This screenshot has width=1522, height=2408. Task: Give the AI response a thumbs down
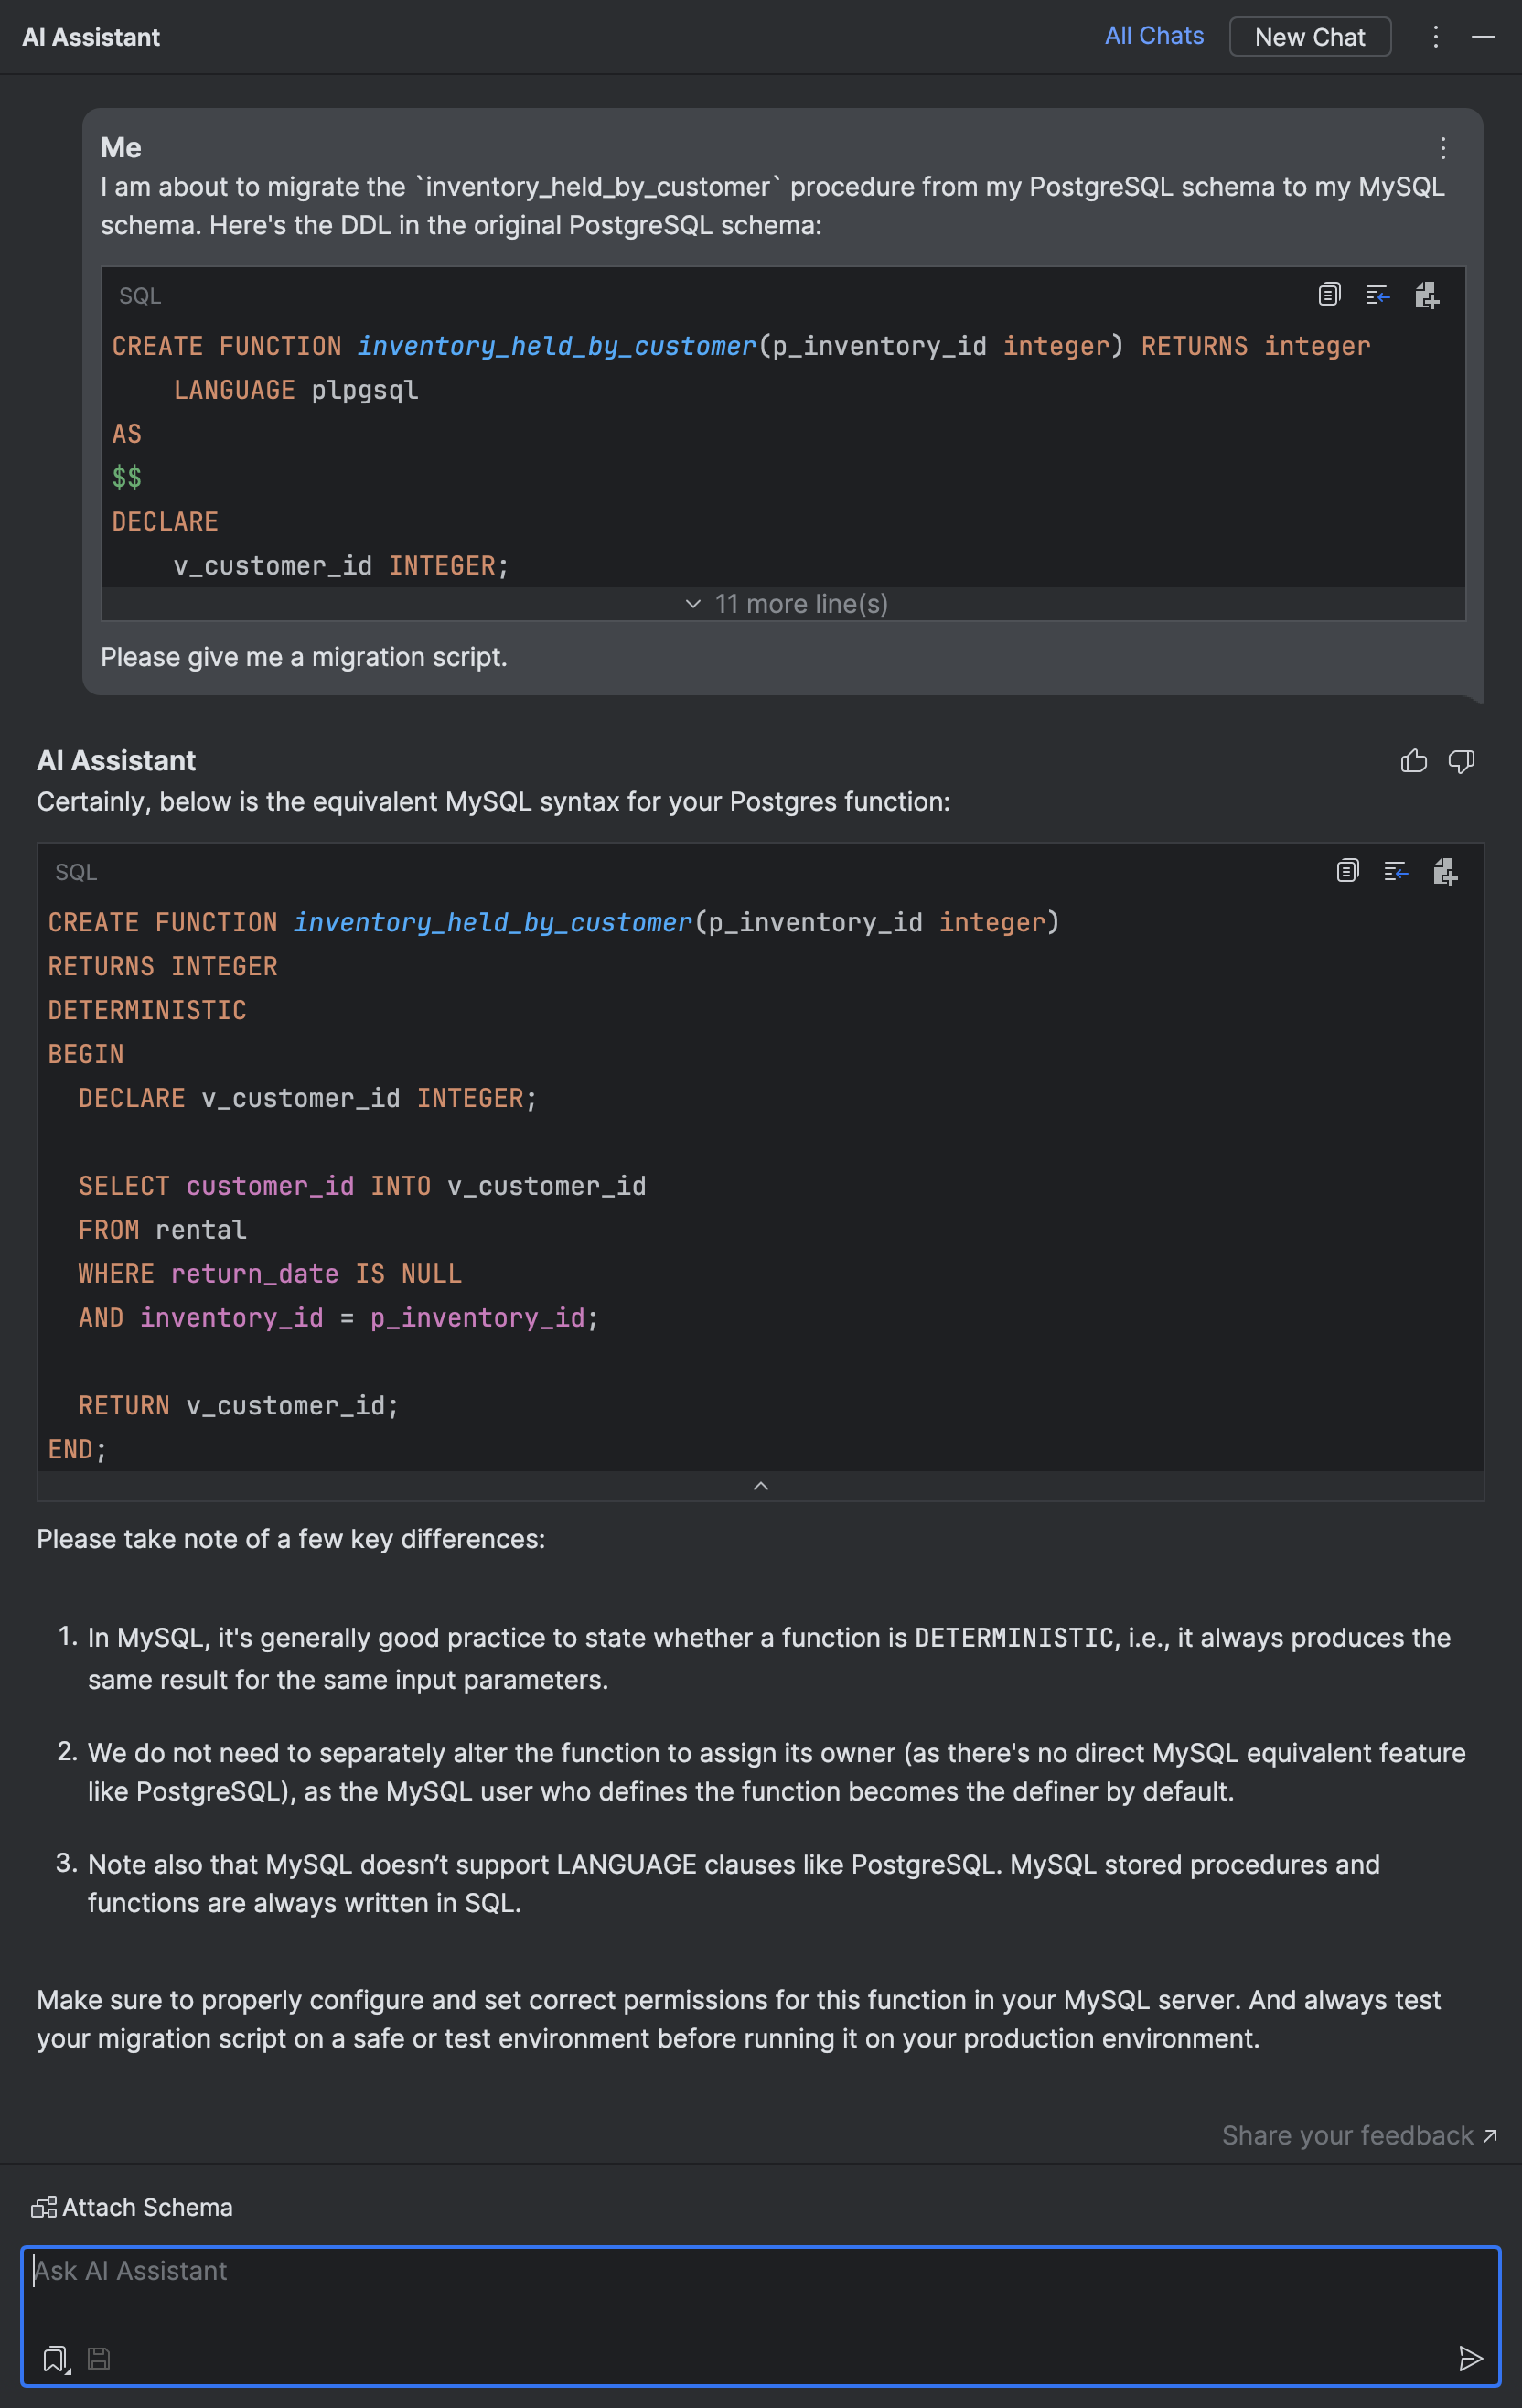(1461, 761)
